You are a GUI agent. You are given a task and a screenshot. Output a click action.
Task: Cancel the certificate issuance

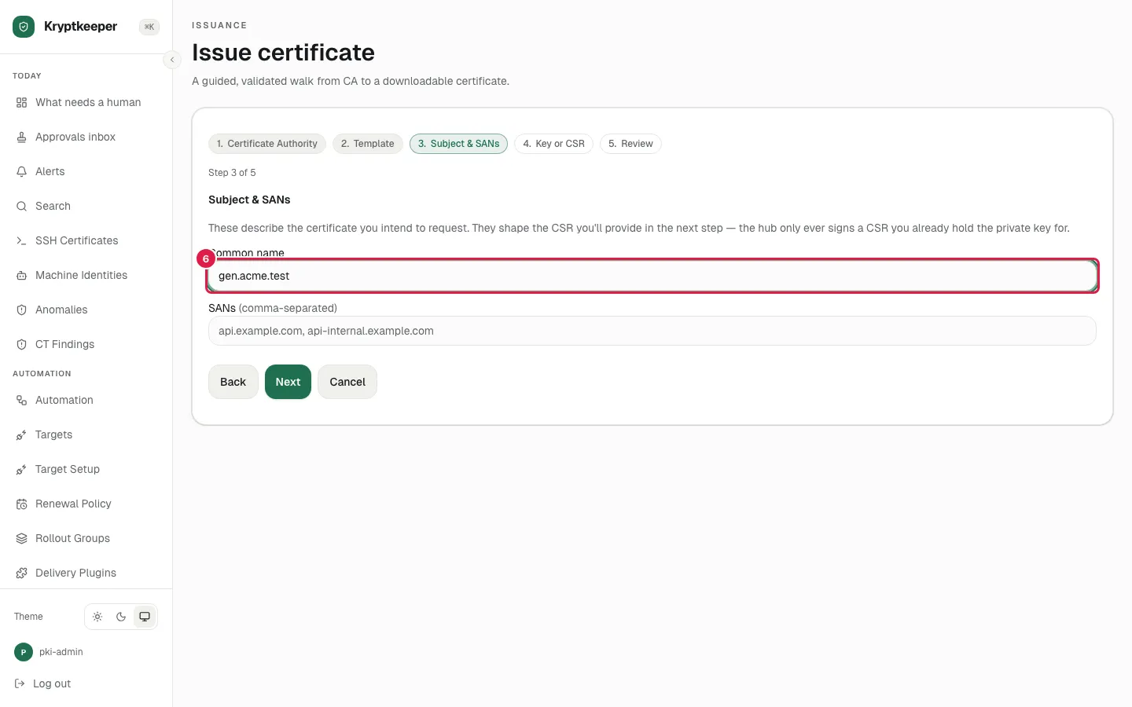point(347,382)
